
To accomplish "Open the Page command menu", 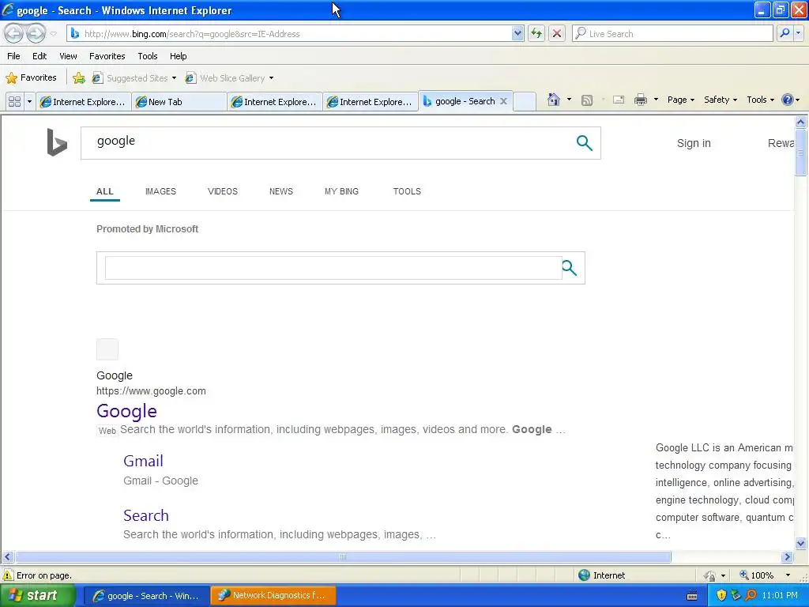I will (680, 100).
